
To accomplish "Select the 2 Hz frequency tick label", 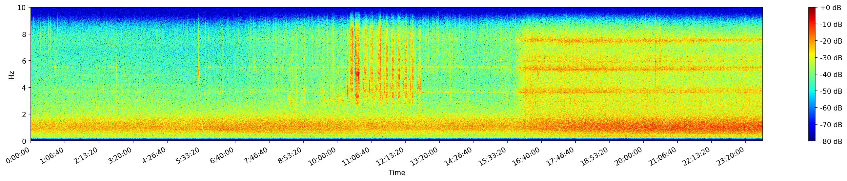I will pos(25,114).
